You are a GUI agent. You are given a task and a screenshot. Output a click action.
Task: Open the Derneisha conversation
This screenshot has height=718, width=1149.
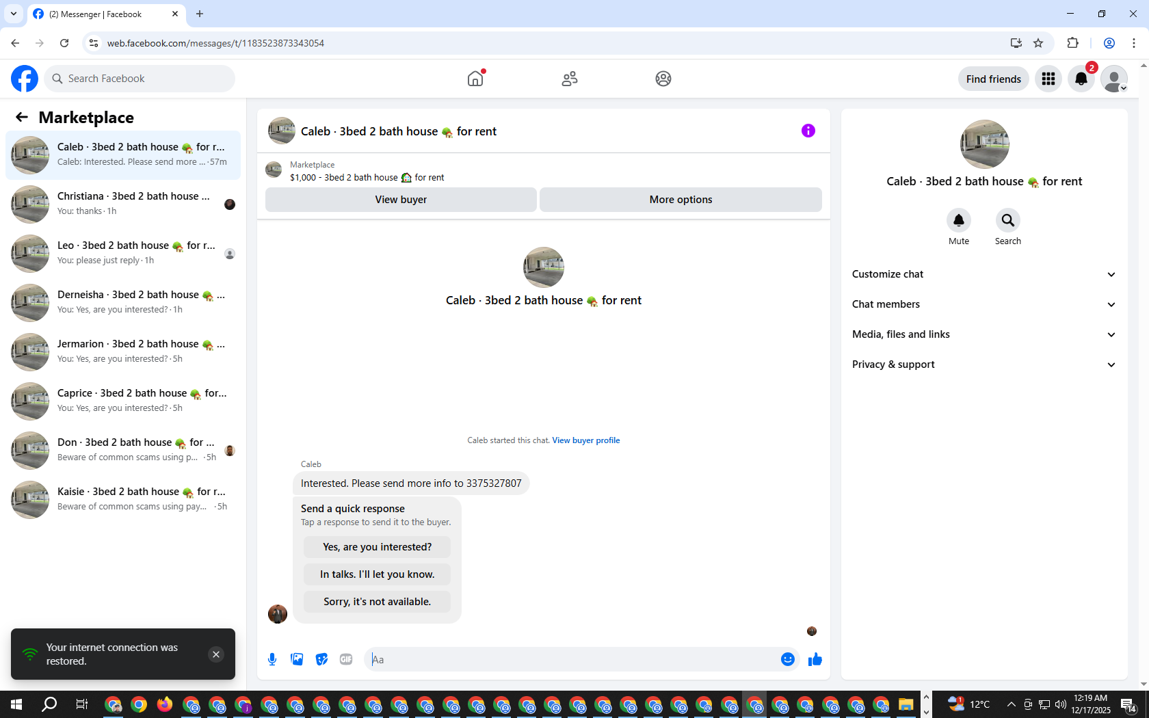[123, 303]
